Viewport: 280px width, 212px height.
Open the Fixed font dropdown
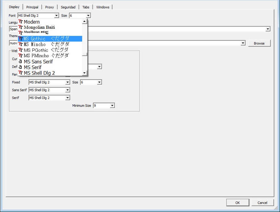[68, 82]
